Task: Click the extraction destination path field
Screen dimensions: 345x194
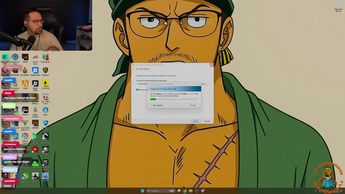Action: [142, 84]
